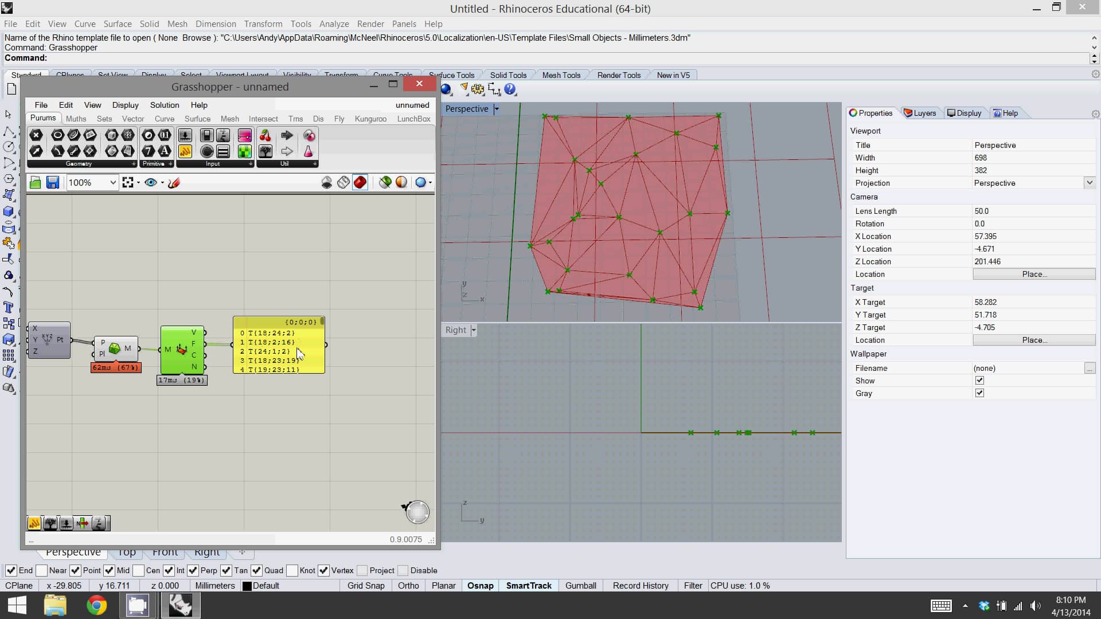Click the zoom extents icon near 100% control

[128, 182]
